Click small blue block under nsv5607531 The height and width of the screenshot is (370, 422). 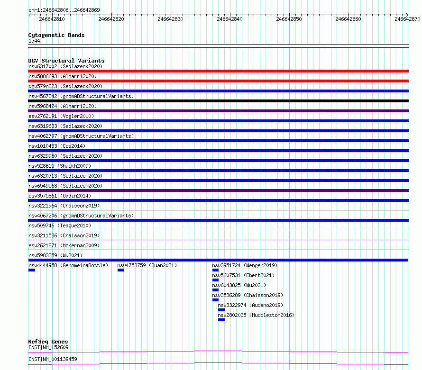tap(215, 280)
